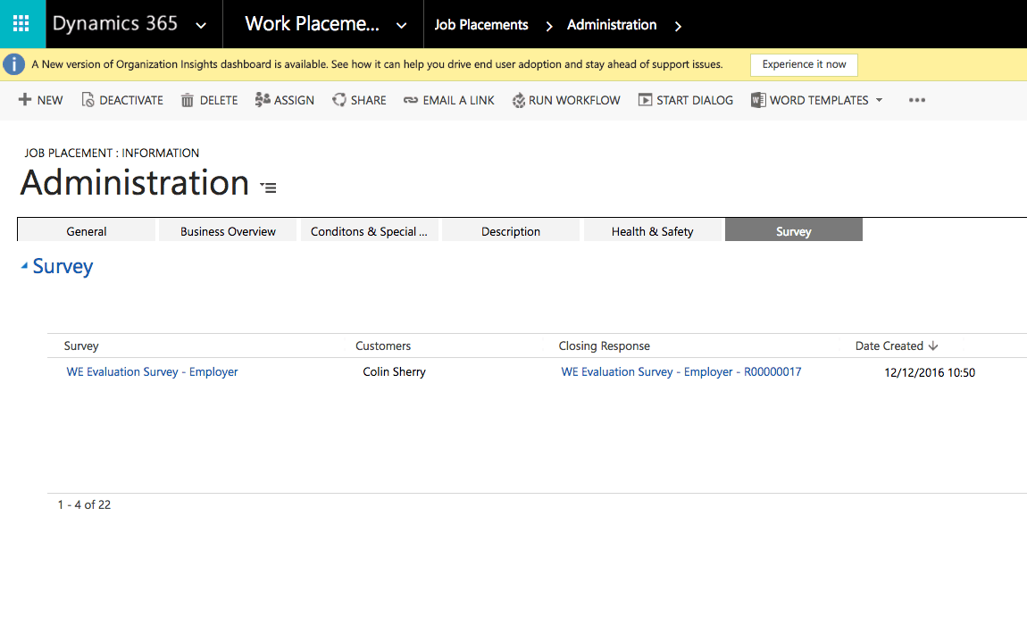Run a workflow from the toolbar

[x=519, y=99]
